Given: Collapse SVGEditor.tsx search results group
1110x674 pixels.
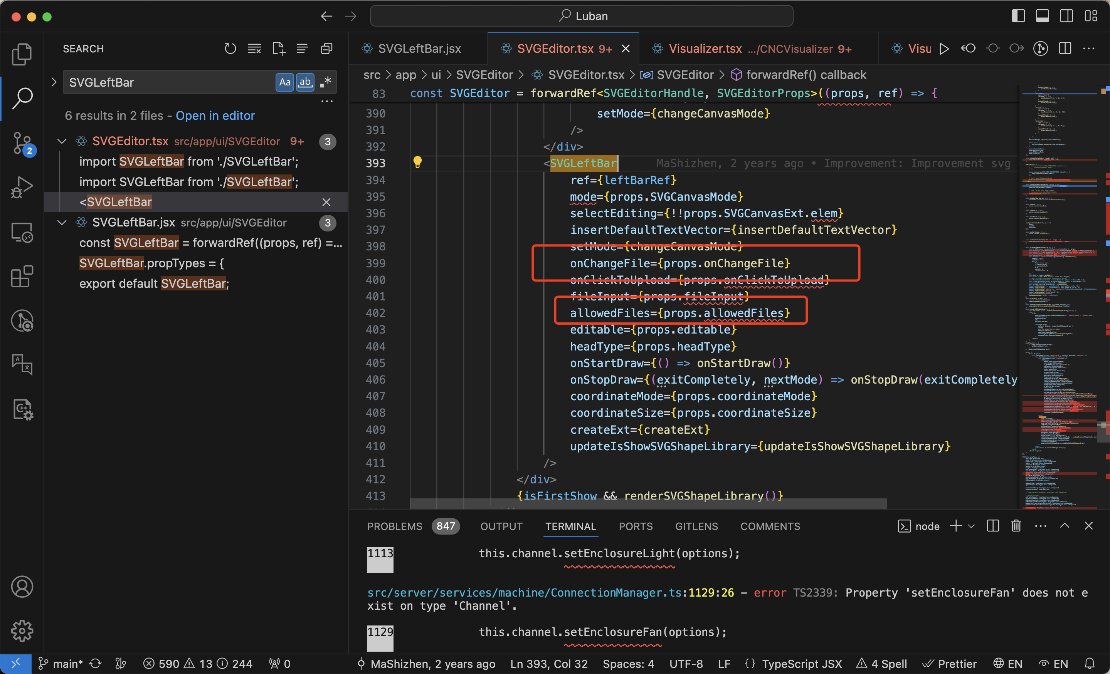Looking at the screenshot, I should point(62,141).
